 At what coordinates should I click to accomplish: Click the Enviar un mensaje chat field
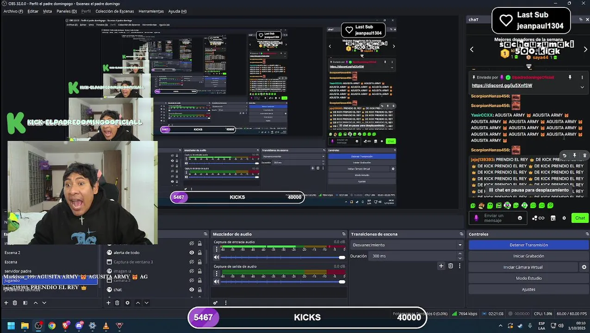coord(499,218)
